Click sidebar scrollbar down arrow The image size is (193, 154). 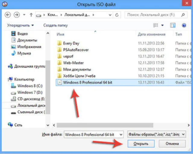[x=48, y=125]
